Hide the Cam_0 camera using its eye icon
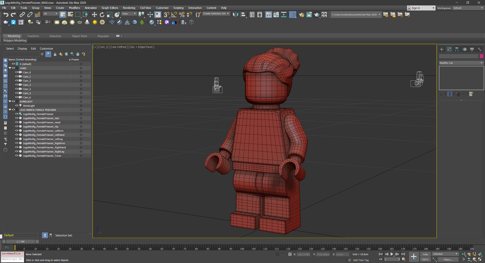Viewport: 485px width, 263px height. 17,72
